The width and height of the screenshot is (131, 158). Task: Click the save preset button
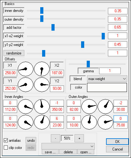point(50,152)
